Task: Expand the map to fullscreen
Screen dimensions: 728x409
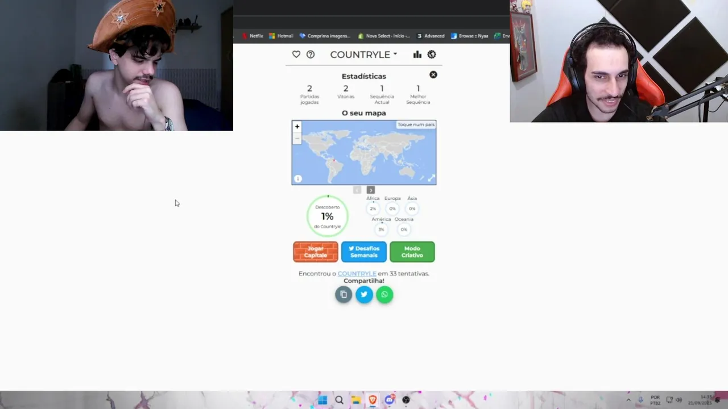Action: point(431,179)
